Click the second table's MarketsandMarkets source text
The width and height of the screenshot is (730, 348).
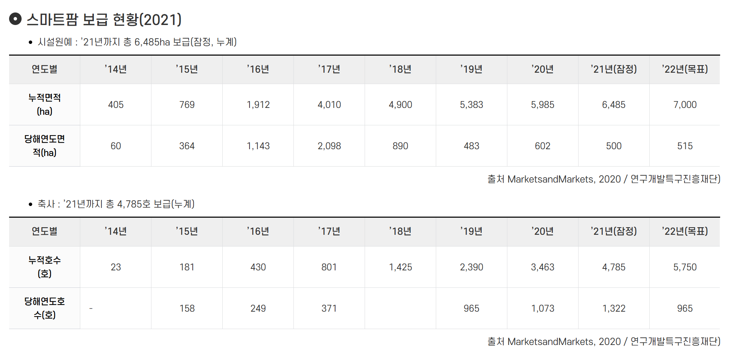[x=604, y=342]
